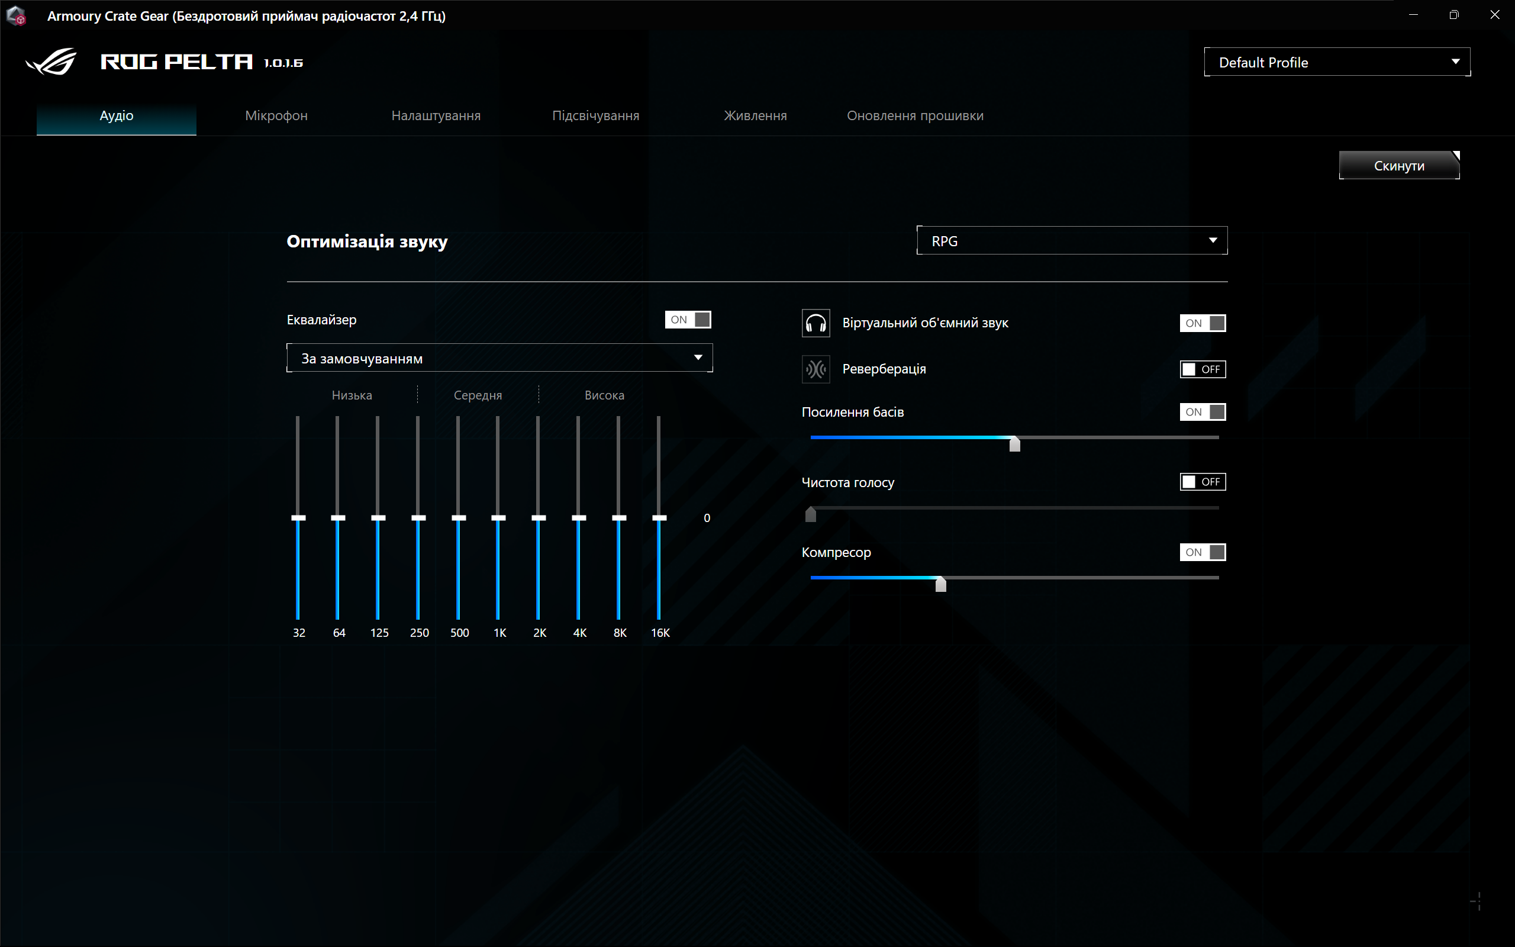Click the Скинути reset button

[1399, 165]
